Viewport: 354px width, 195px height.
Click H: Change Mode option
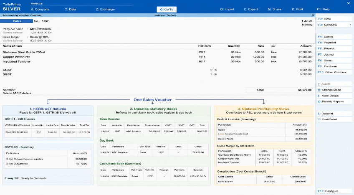pyautogui.click(x=334, y=90)
